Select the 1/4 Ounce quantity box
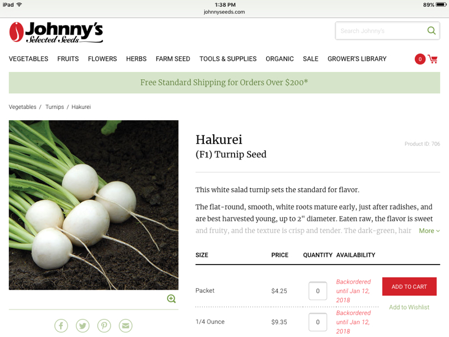 pyautogui.click(x=318, y=322)
